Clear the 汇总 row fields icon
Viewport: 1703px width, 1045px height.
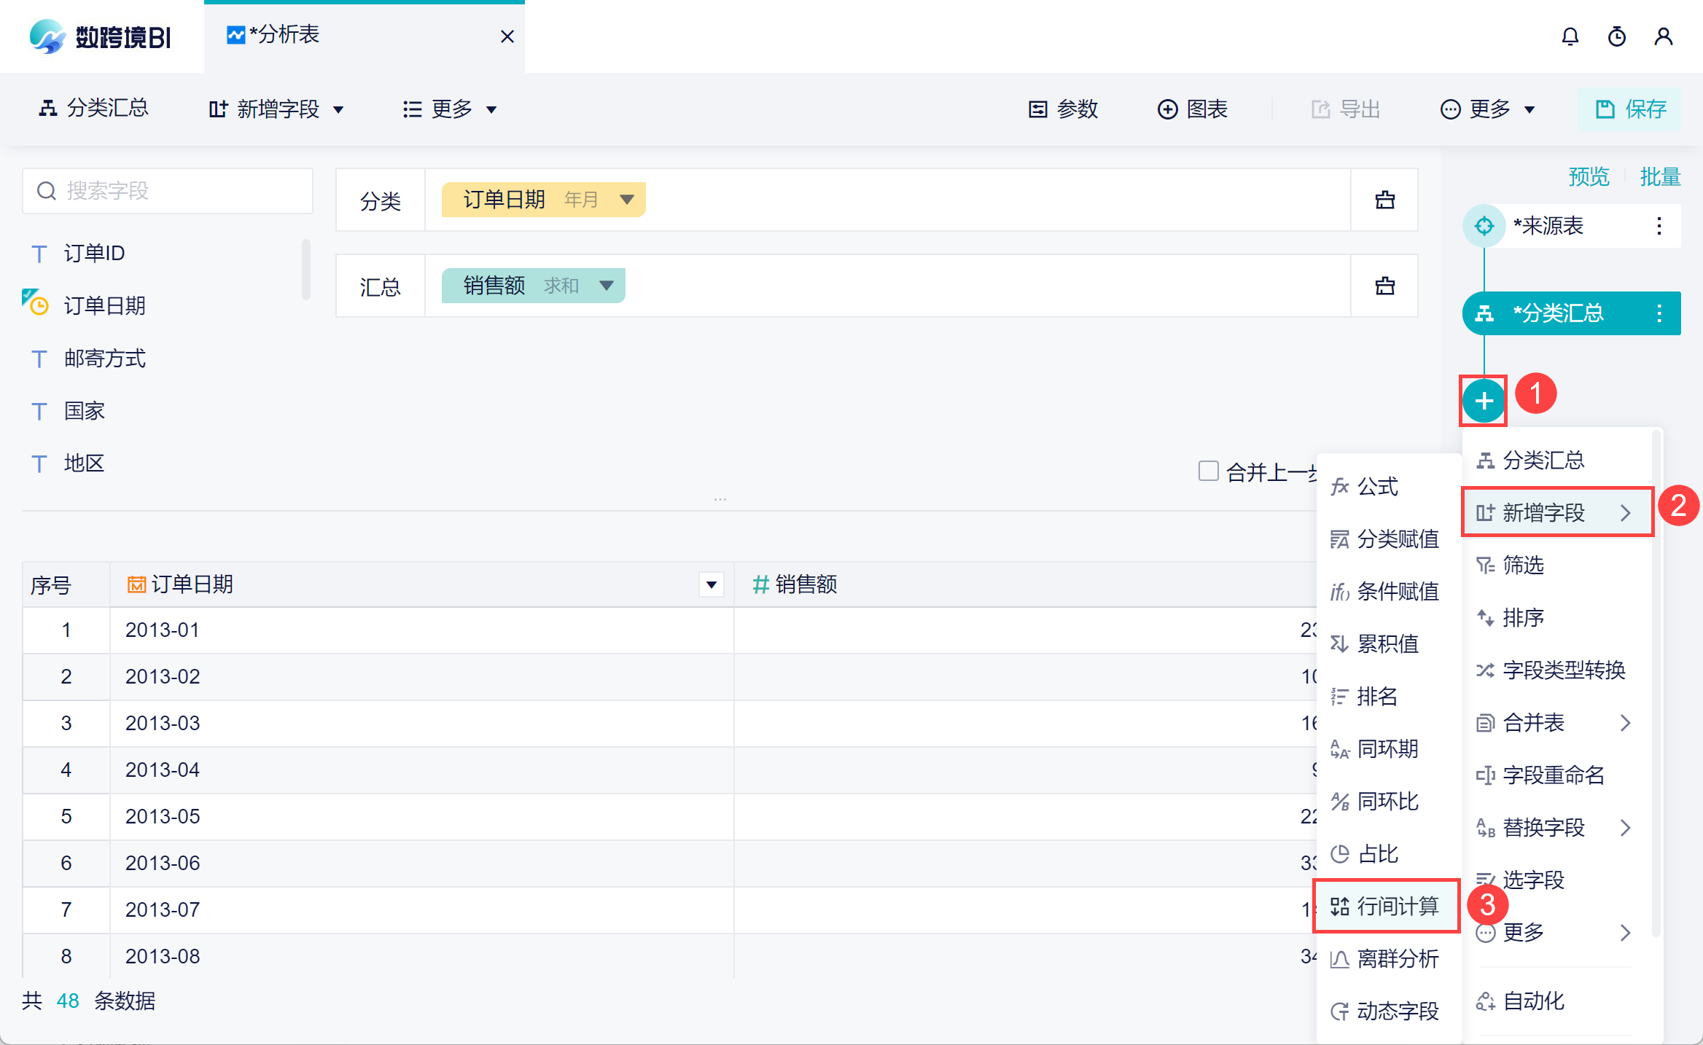(x=1384, y=286)
